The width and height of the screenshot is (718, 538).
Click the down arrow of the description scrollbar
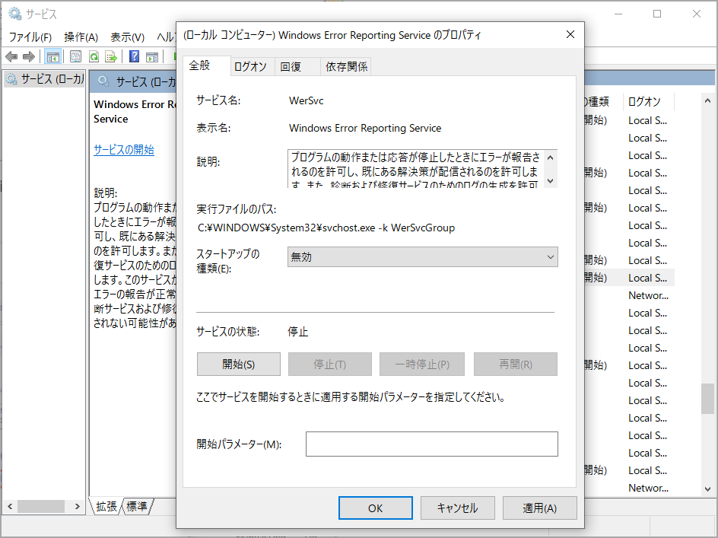coord(551,181)
